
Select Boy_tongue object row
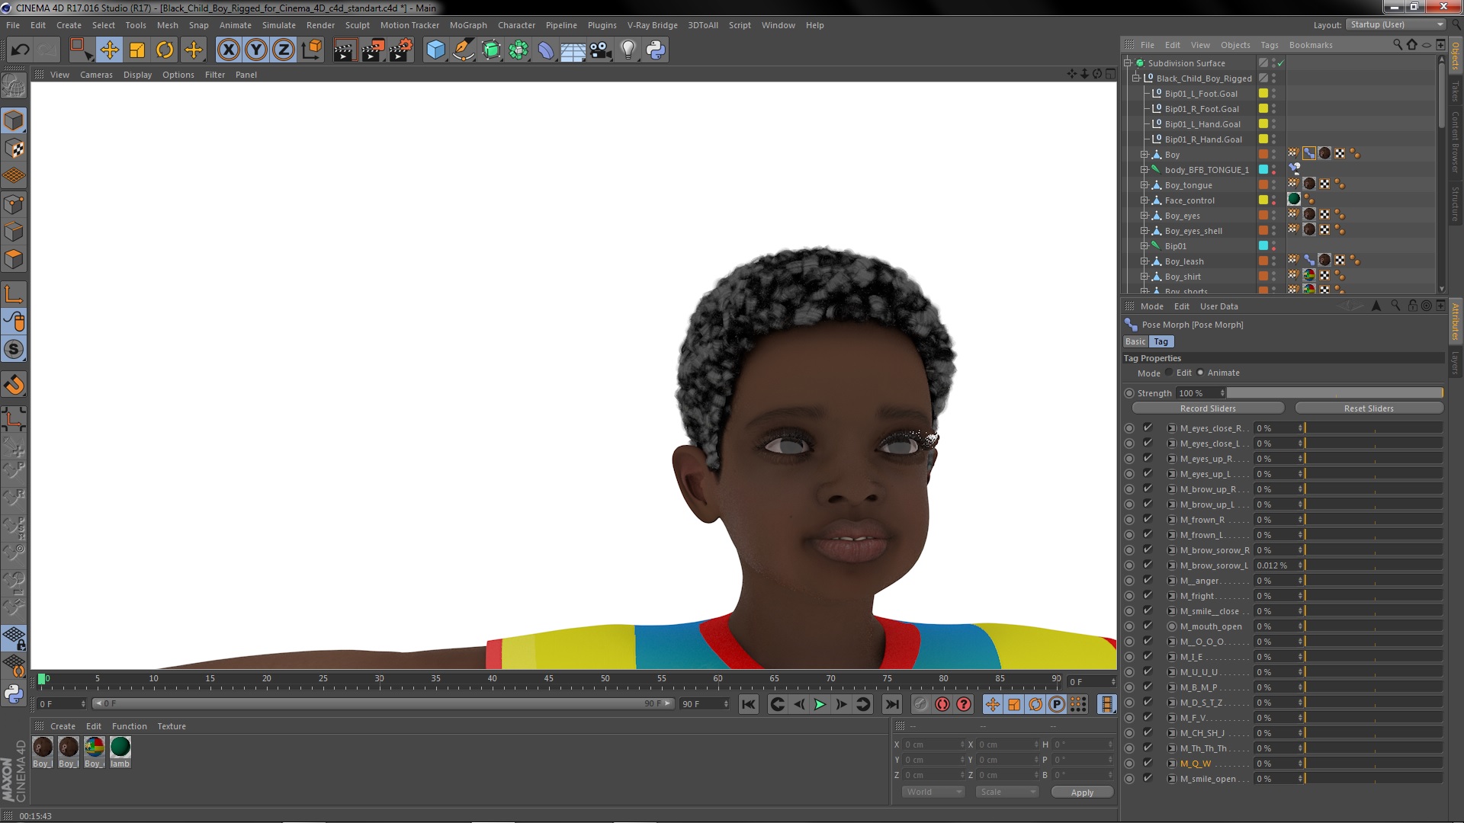[1188, 185]
